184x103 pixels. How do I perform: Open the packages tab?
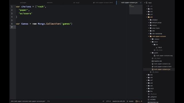[23, 3]
